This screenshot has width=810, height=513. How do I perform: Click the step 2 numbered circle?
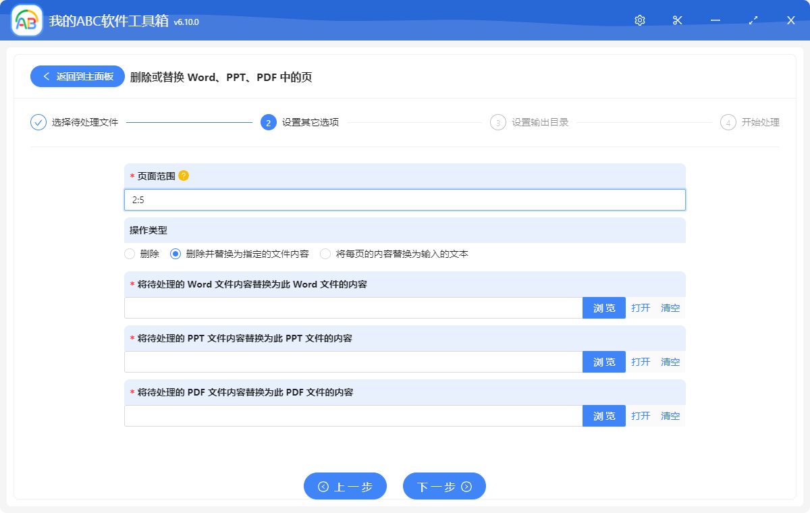(268, 122)
